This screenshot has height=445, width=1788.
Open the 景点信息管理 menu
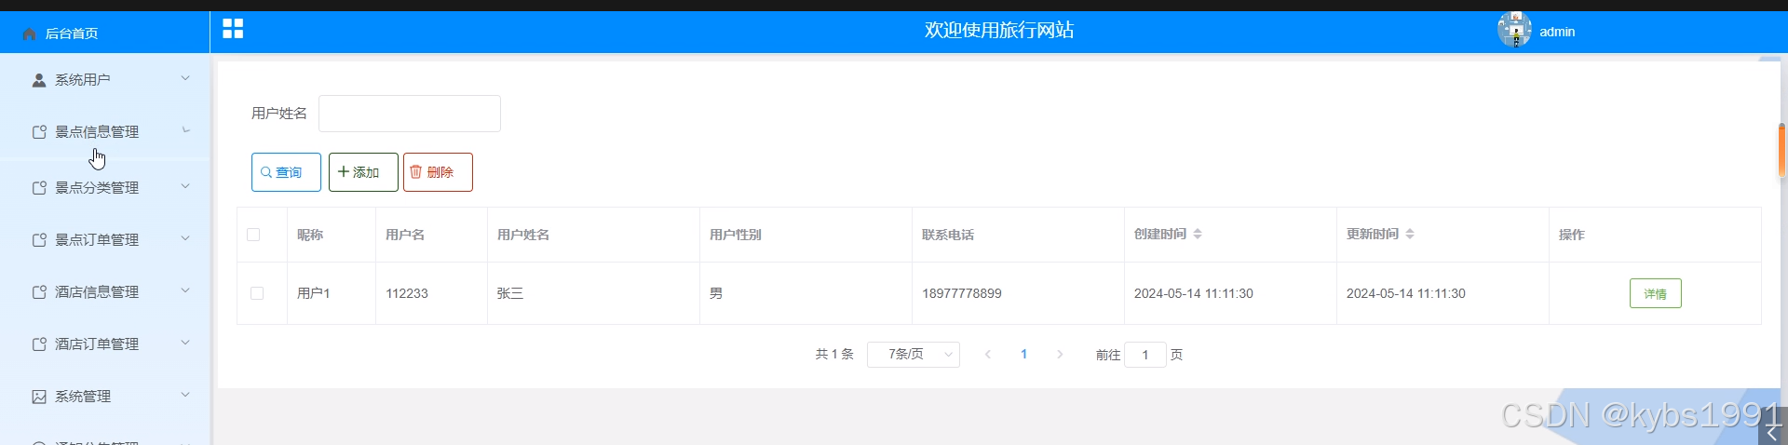[x=104, y=132]
